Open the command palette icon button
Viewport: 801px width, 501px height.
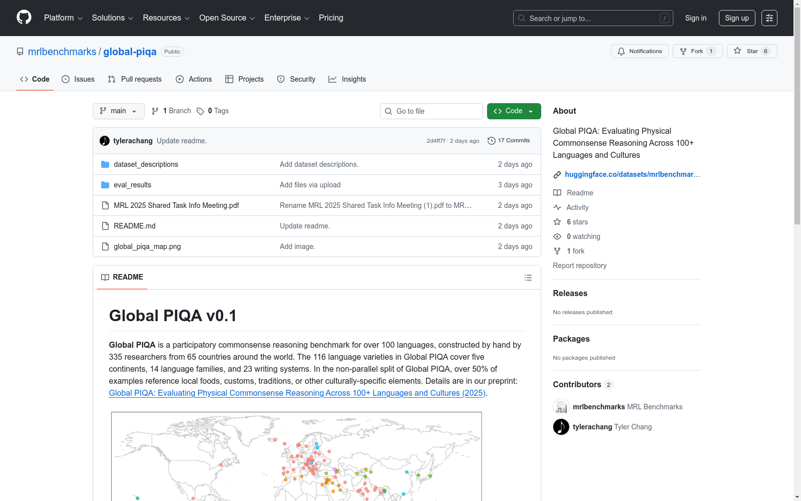pos(769,18)
